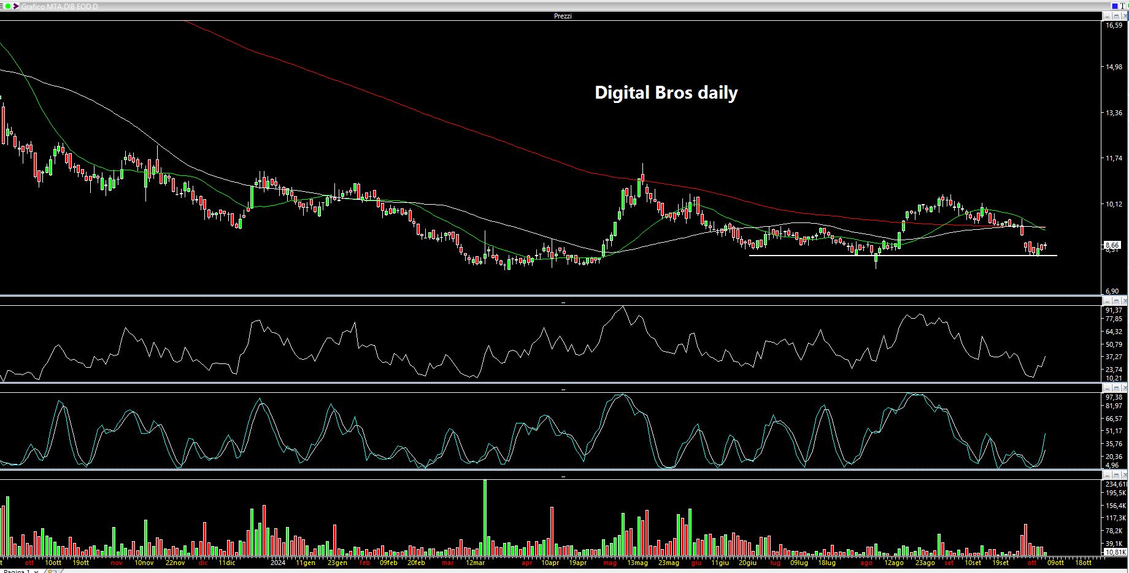Click the Grafico MTA.DIB EOD D title
1129x573 pixels.
click(x=59, y=6)
